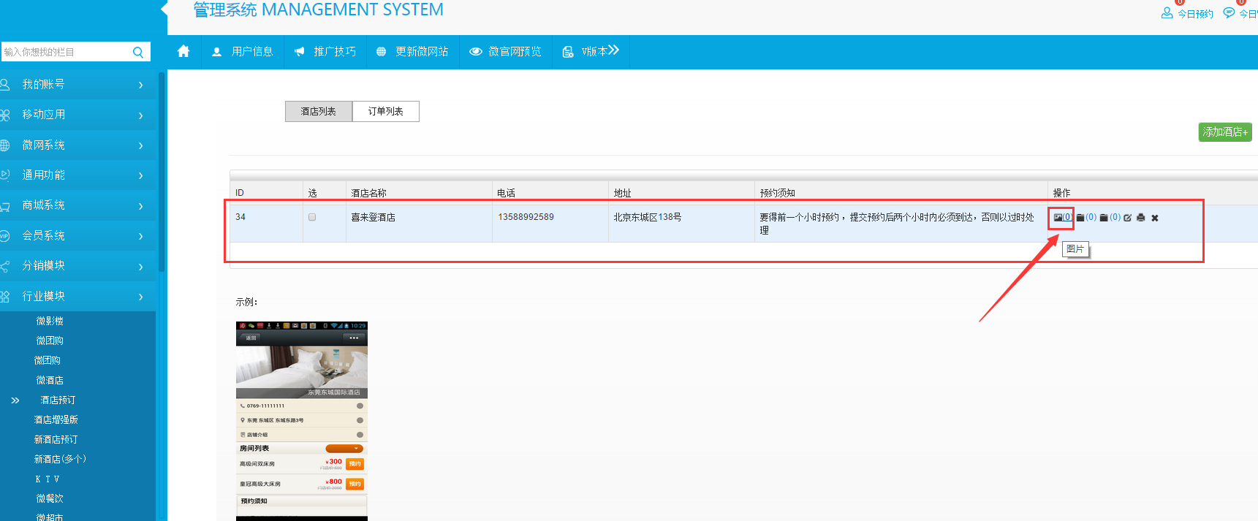
Task: Collapse the 行业模块 sidebar section
Action: [73, 296]
